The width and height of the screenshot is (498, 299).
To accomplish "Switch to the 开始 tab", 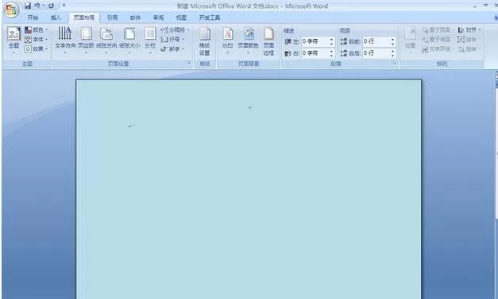I will pos(33,17).
